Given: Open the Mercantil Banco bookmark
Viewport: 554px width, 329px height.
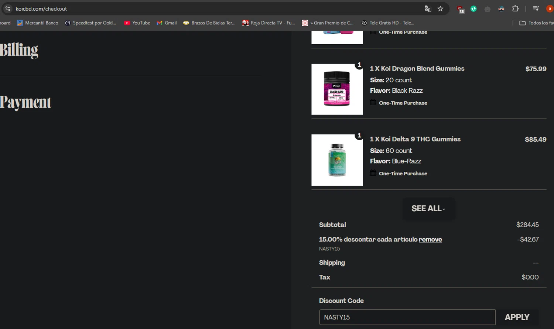Looking at the screenshot, I should click(x=37, y=23).
